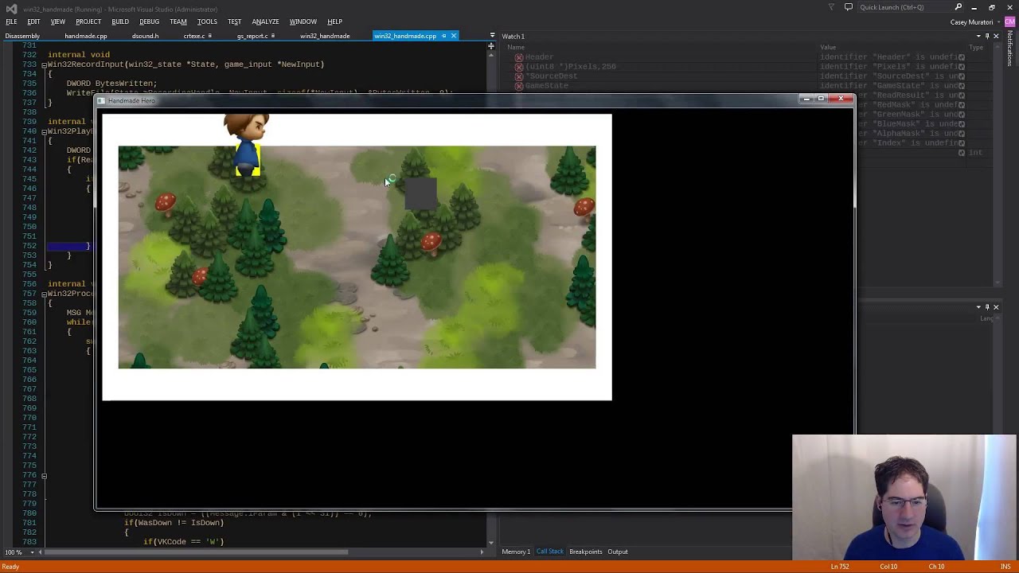This screenshot has width=1019, height=573.
Task: Open the ANALYZE menu
Action: pyautogui.click(x=265, y=21)
